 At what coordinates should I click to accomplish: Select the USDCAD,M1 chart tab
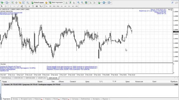point(53,78)
